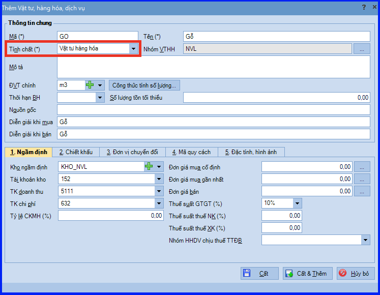Image resolution: width=380 pixels, height=295 pixels.
Task: Switch to the Chiết khấu tab
Action: coord(76,152)
